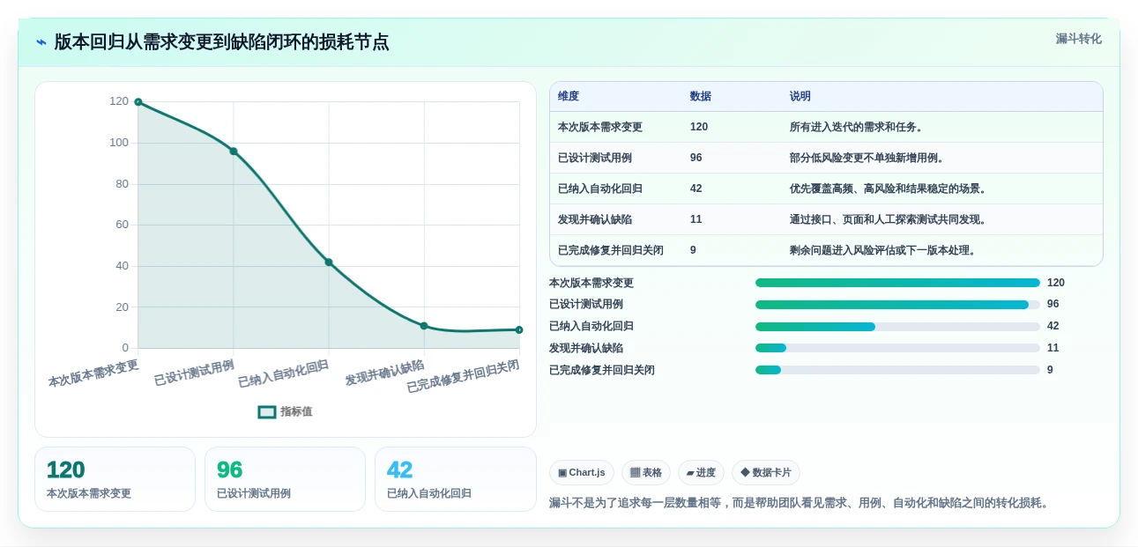Screen dimensions: 1138x547
Task: Click the table value 120
Action: click(x=699, y=127)
